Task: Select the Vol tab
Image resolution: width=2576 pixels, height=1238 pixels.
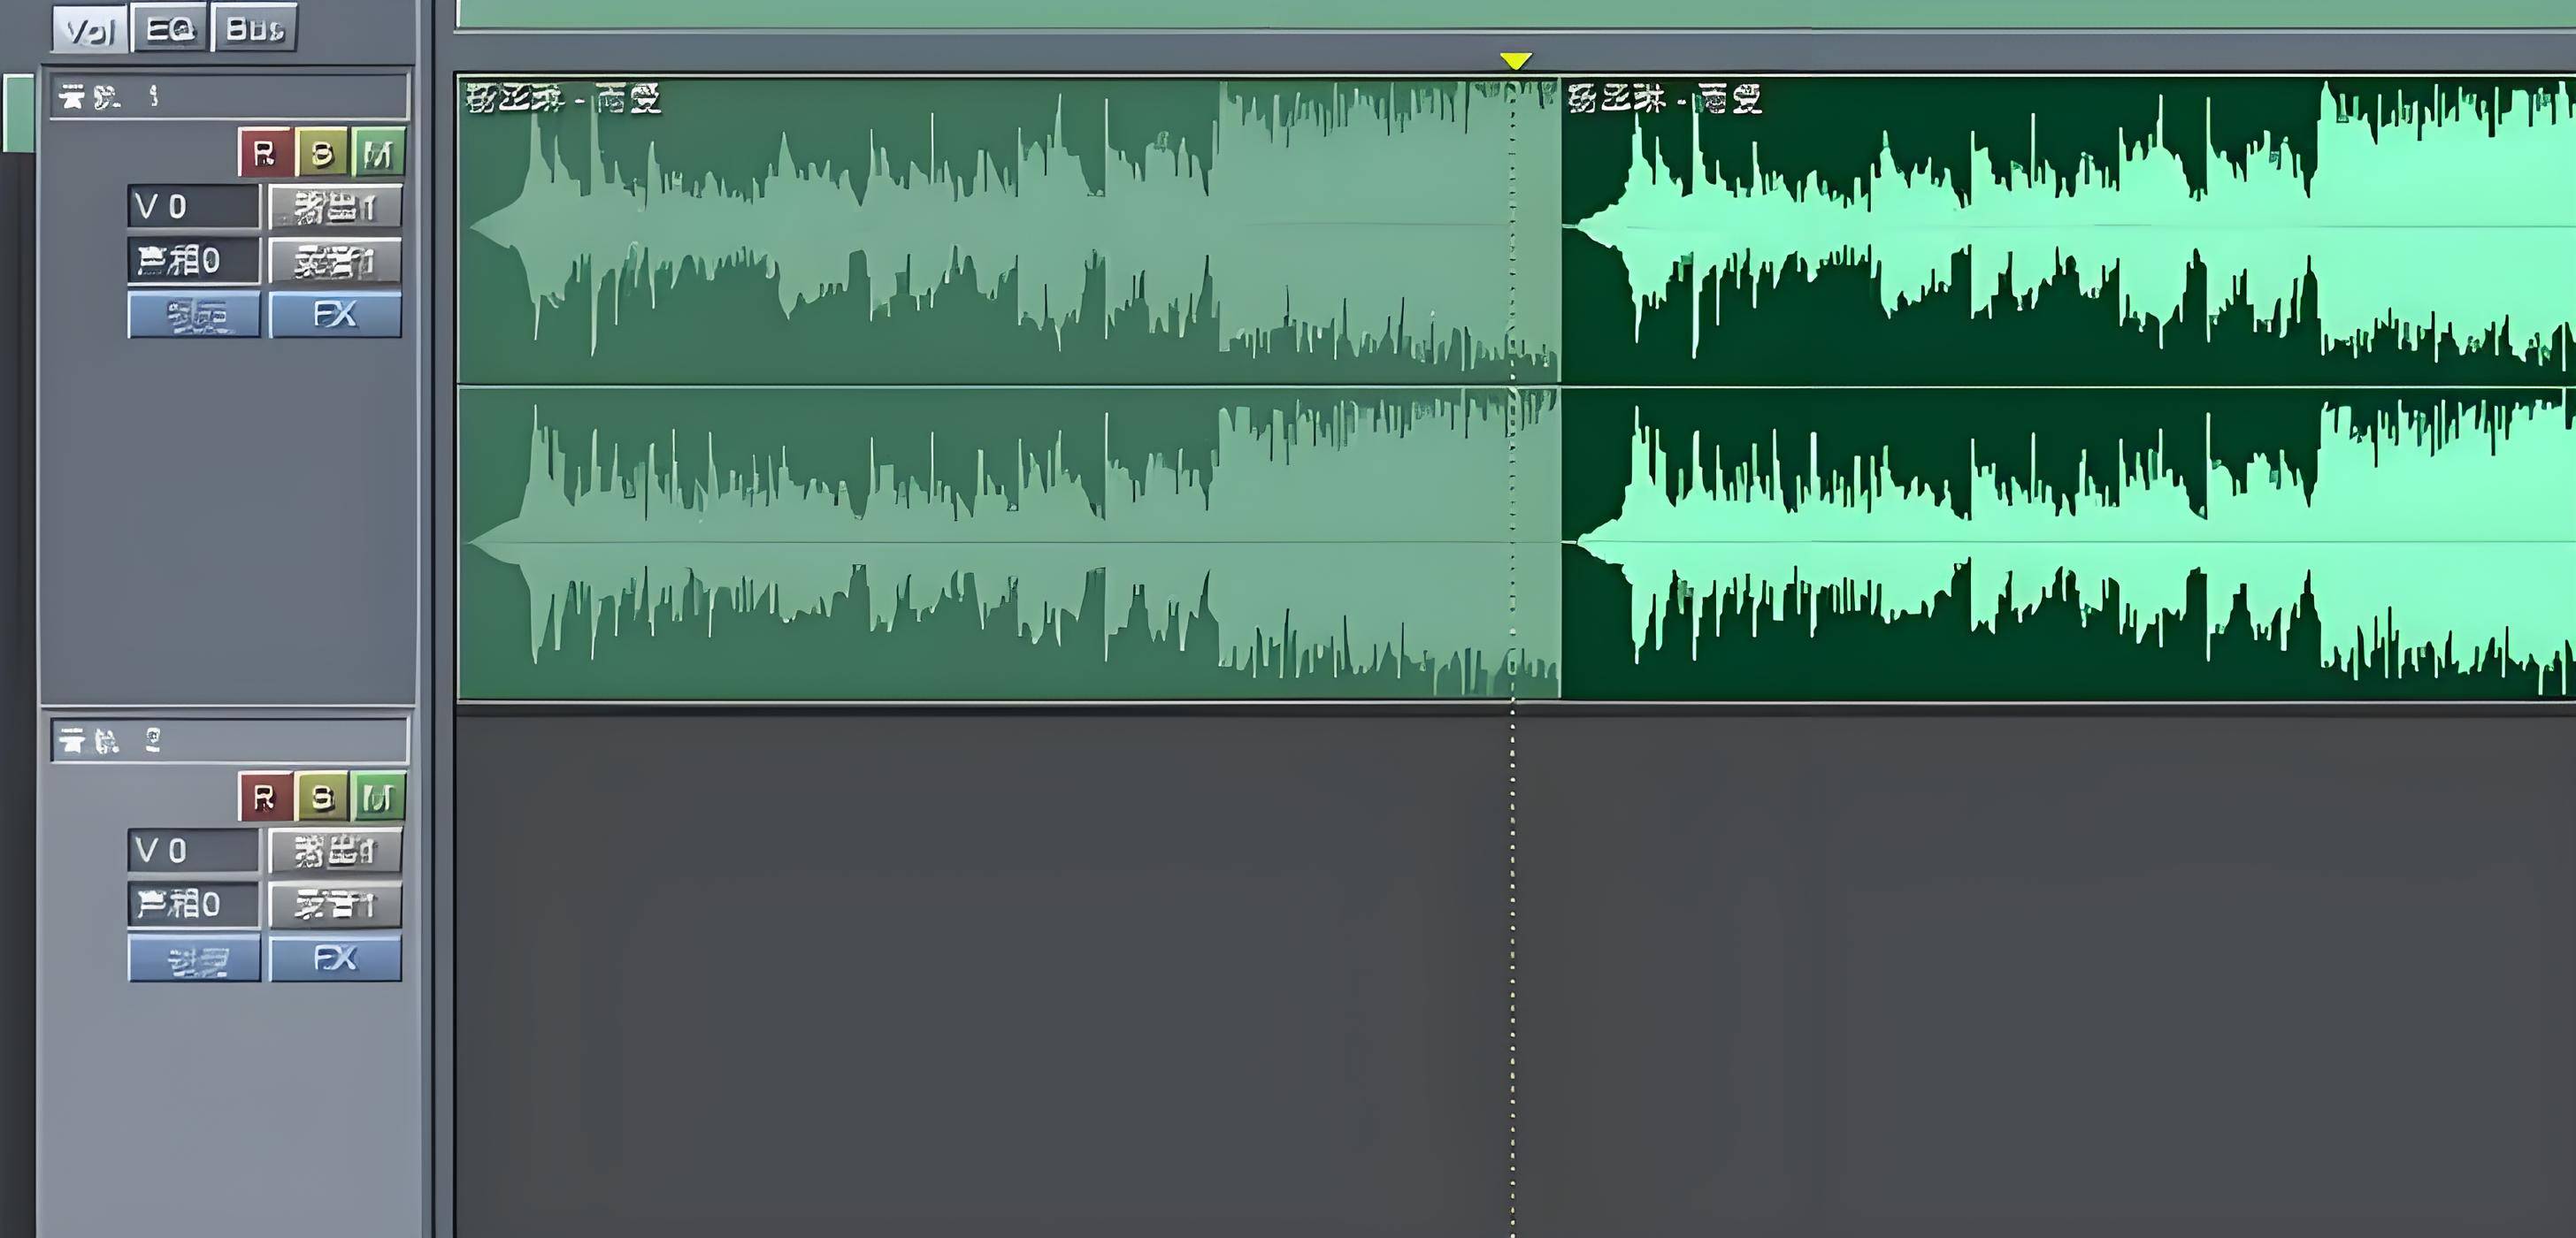Action: 90,29
